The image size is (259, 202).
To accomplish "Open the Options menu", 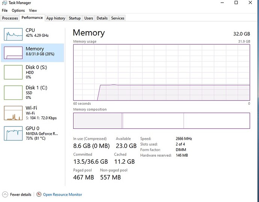I will point(18,11).
